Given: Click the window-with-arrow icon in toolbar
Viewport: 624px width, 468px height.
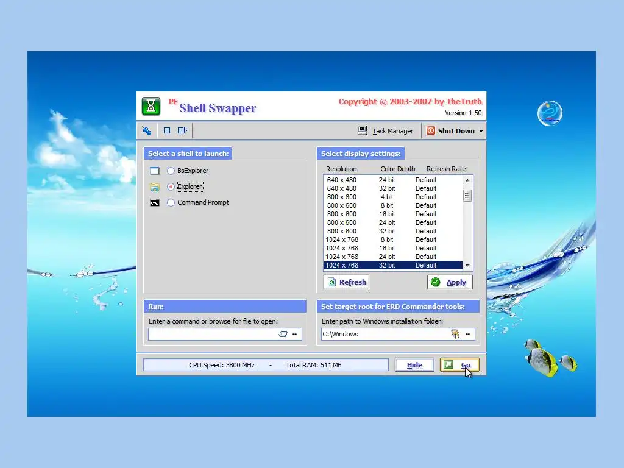Looking at the screenshot, I should pos(182,130).
